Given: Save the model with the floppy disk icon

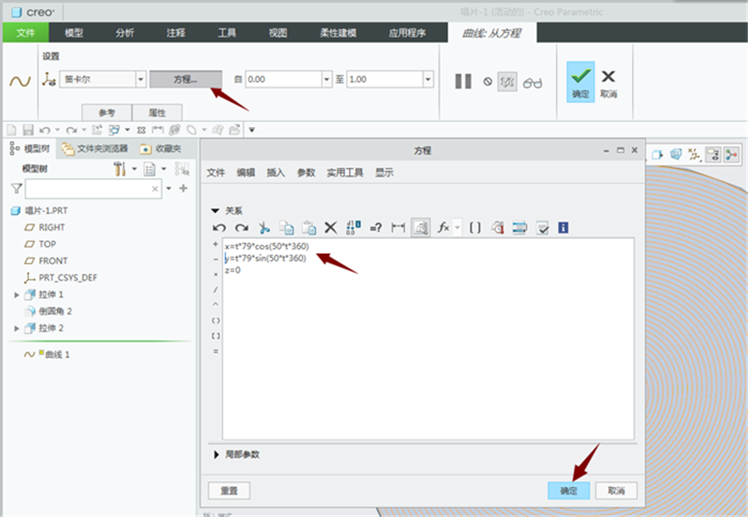Looking at the screenshot, I should 28,129.
